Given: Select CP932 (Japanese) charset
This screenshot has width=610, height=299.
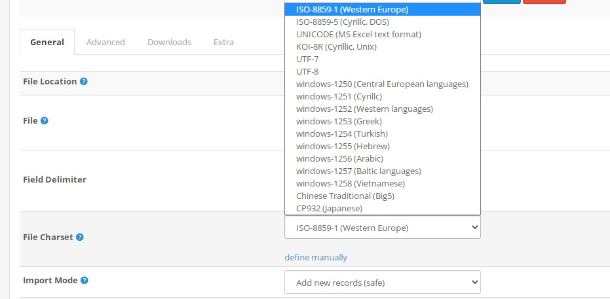Looking at the screenshot, I should pyautogui.click(x=329, y=208).
